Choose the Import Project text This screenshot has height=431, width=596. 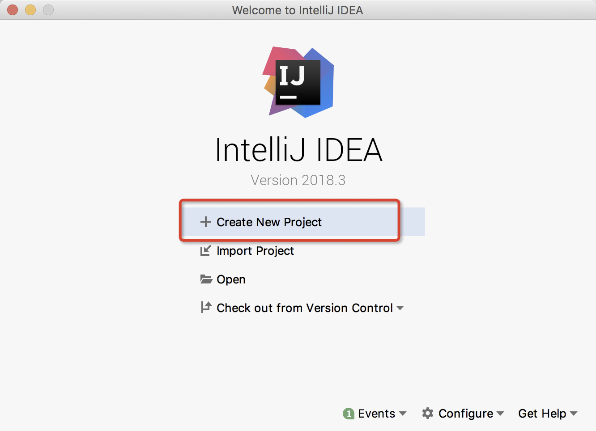[255, 251]
